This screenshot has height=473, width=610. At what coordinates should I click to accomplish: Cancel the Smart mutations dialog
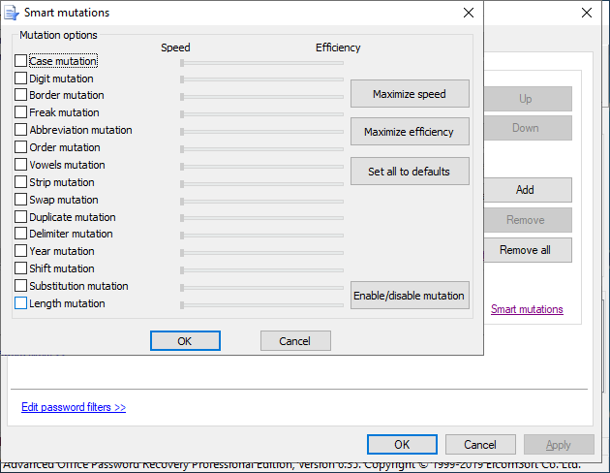[x=295, y=341]
